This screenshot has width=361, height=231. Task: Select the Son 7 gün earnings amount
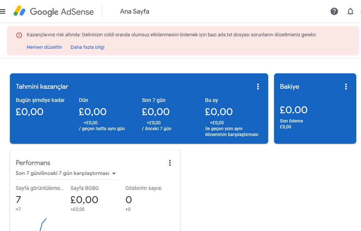pos(156,112)
